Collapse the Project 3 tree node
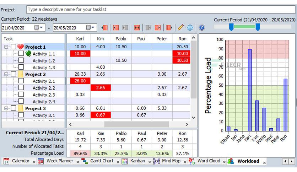 [6, 108]
